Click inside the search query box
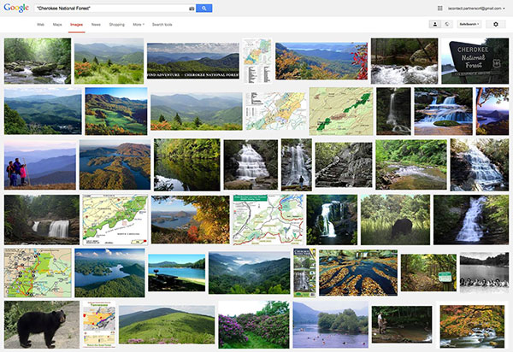 coord(111,9)
